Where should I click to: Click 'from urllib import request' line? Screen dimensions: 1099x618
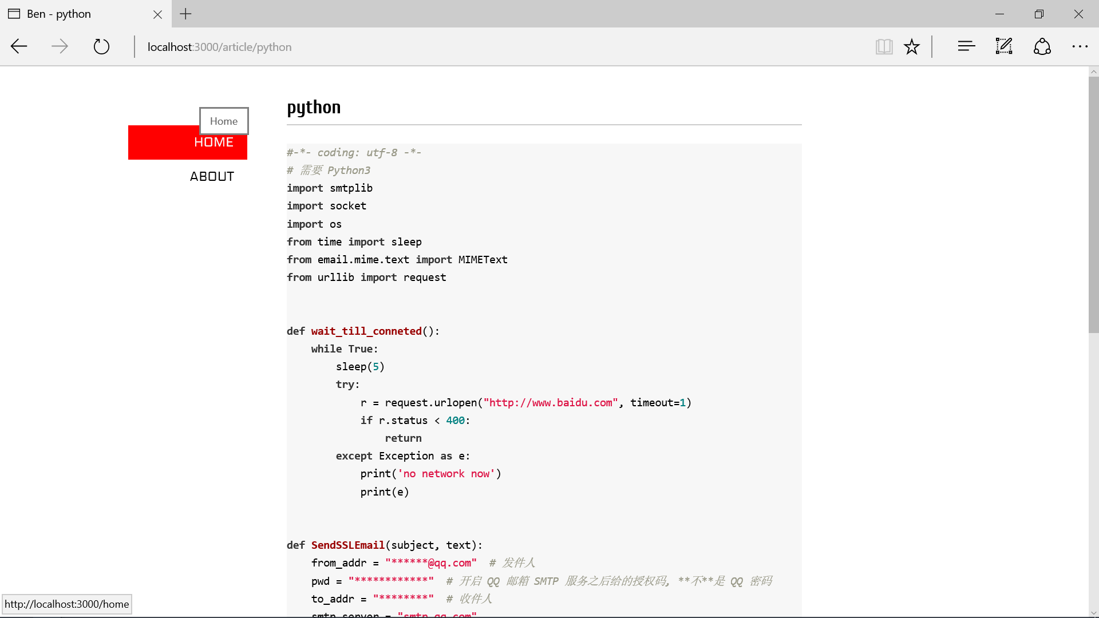(366, 278)
